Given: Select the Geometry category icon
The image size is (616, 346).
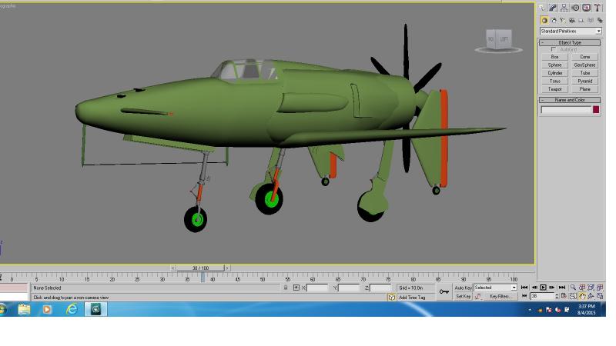Looking at the screenshot, I should [x=544, y=21].
